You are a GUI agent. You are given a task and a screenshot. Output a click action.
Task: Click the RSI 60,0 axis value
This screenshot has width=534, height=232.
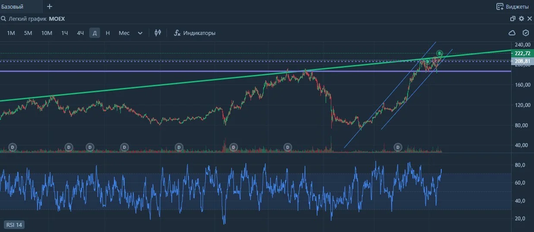(x=520, y=183)
